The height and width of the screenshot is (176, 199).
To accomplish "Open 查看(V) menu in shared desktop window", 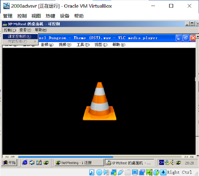I will pos(25,30).
